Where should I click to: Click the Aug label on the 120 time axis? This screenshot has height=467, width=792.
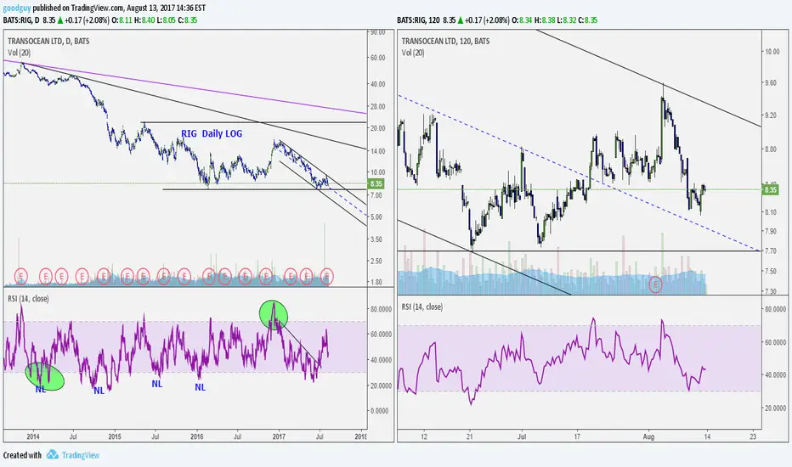649,436
